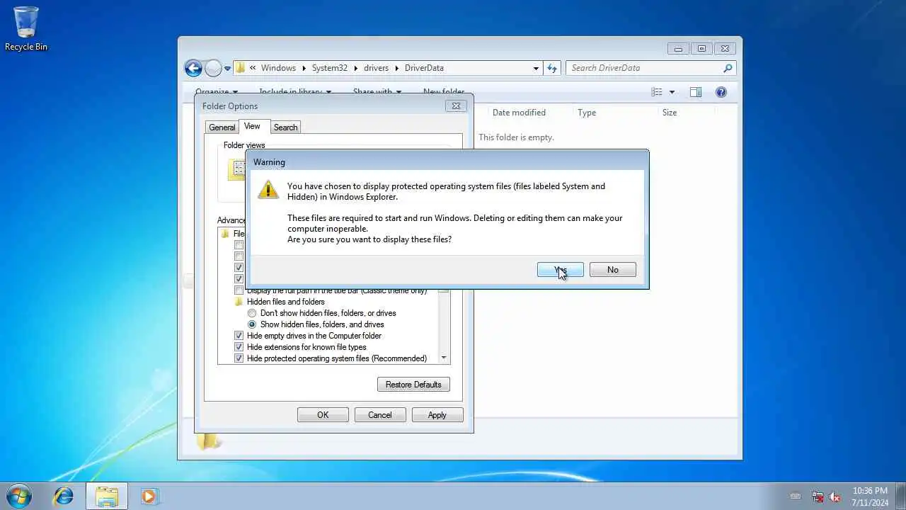Expand the double-chevron before Windows breadcrumb

point(253,68)
